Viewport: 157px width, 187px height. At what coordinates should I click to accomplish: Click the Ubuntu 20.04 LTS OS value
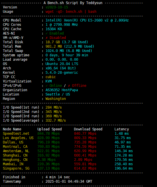pos(62,64)
